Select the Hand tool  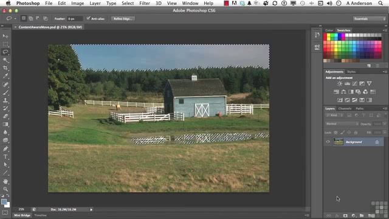click(x=5, y=181)
